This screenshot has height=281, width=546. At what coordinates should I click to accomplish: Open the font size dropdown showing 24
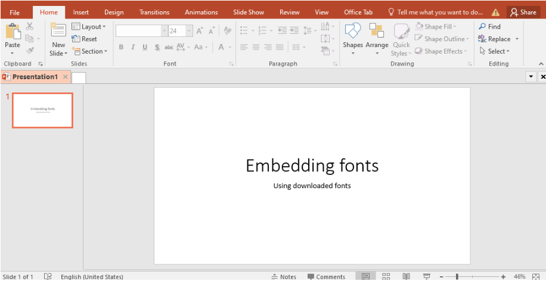(x=189, y=31)
